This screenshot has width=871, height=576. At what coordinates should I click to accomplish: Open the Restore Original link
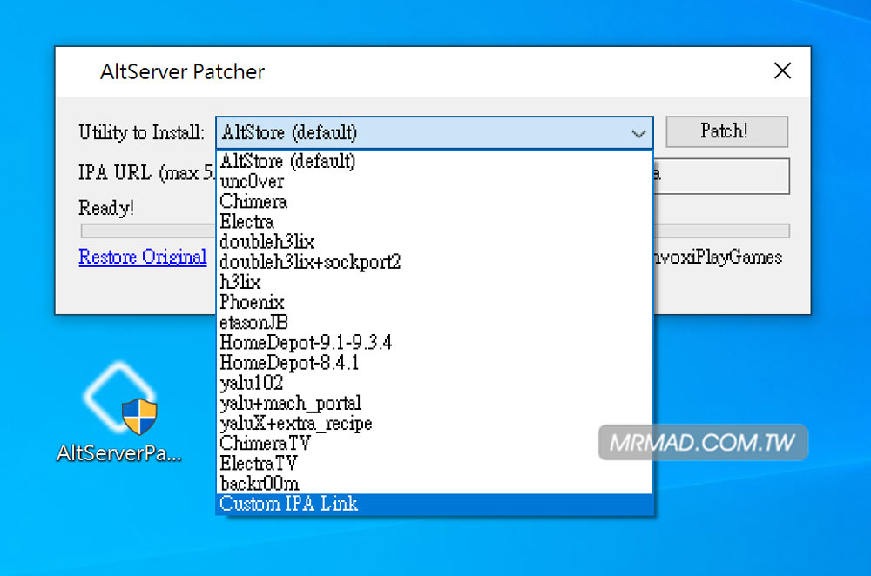click(x=143, y=257)
